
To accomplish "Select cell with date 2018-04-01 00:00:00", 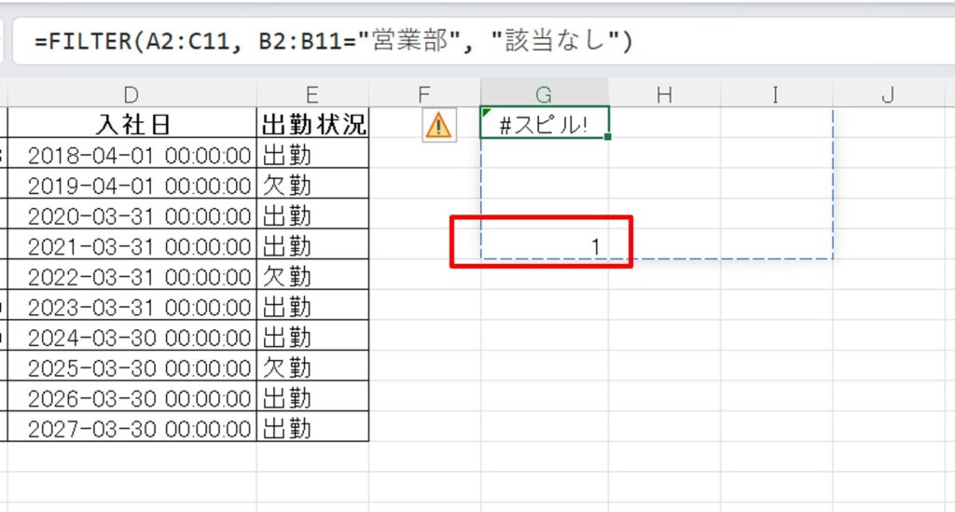I will point(131,154).
